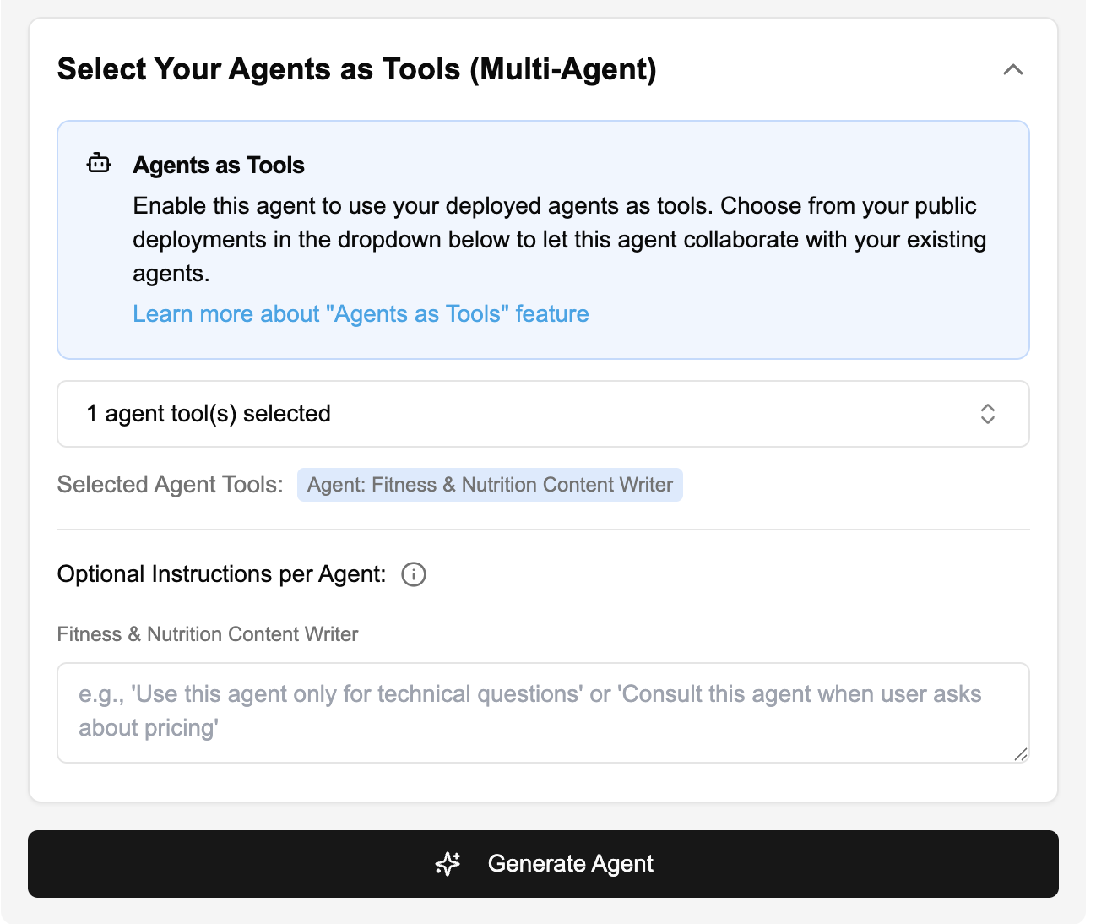Select the Fitness & Nutrition Content Writer chip
1096x924 pixels.
(x=490, y=485)
